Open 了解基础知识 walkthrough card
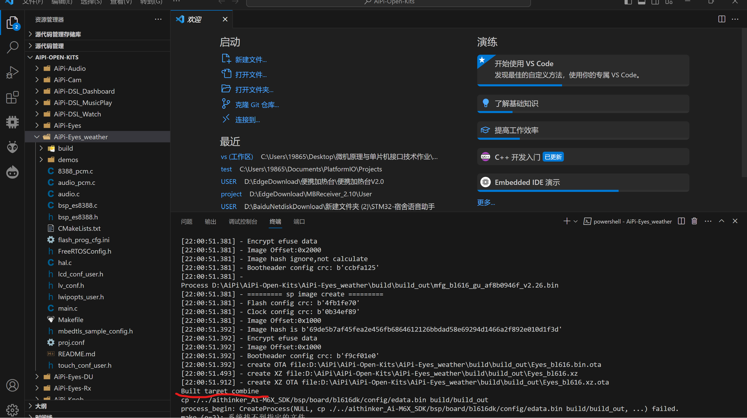This screenshot has width=747, height=418. (583, 104)
